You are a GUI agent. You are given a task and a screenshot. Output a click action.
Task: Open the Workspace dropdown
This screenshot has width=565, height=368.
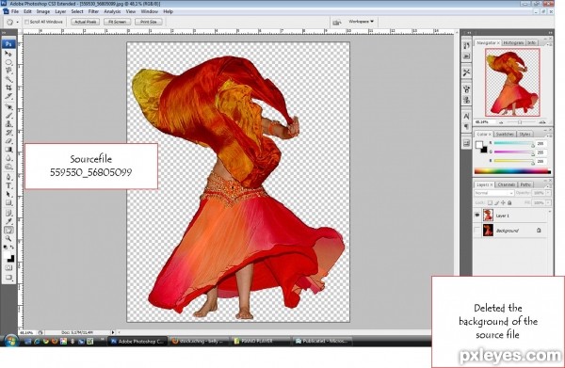361,22
